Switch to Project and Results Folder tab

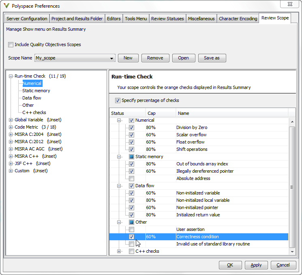coord(77,19)
